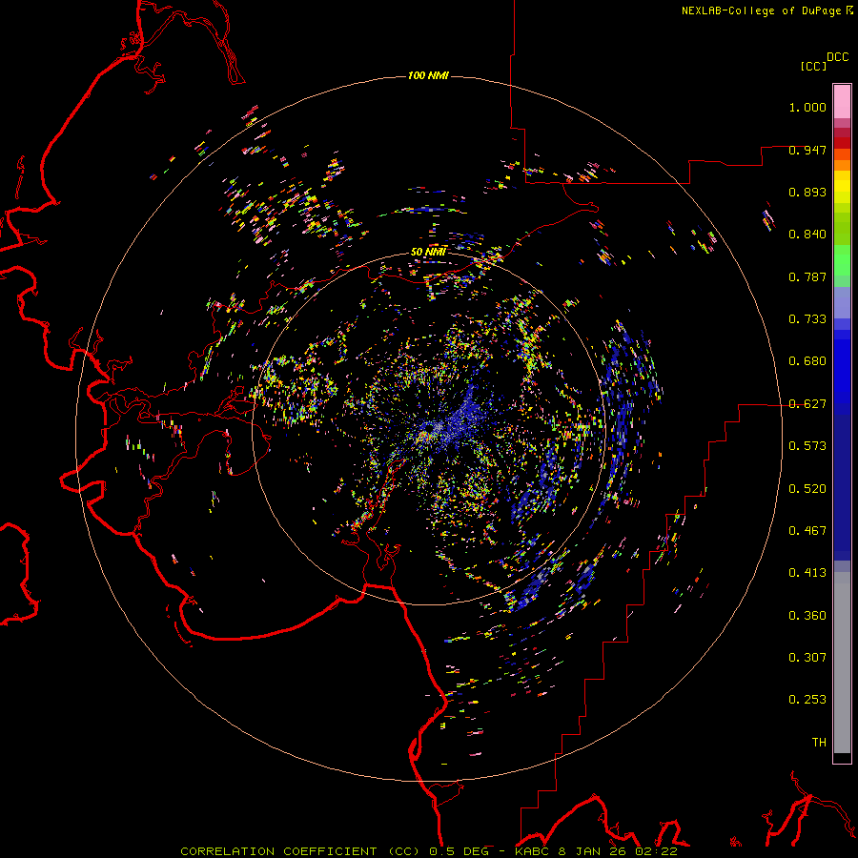Click the 0.467 scale label
The height and width of the screenshot is (858, 858).
coord(807,531)
